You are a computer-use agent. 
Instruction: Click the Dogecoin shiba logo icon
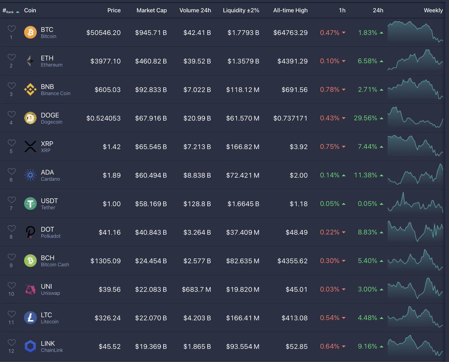pos(30,118)
